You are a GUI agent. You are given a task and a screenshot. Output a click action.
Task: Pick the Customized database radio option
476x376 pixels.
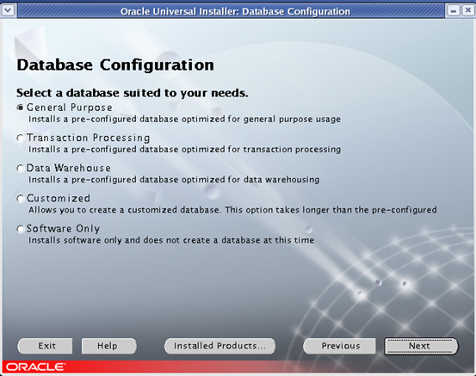point(21,199)
